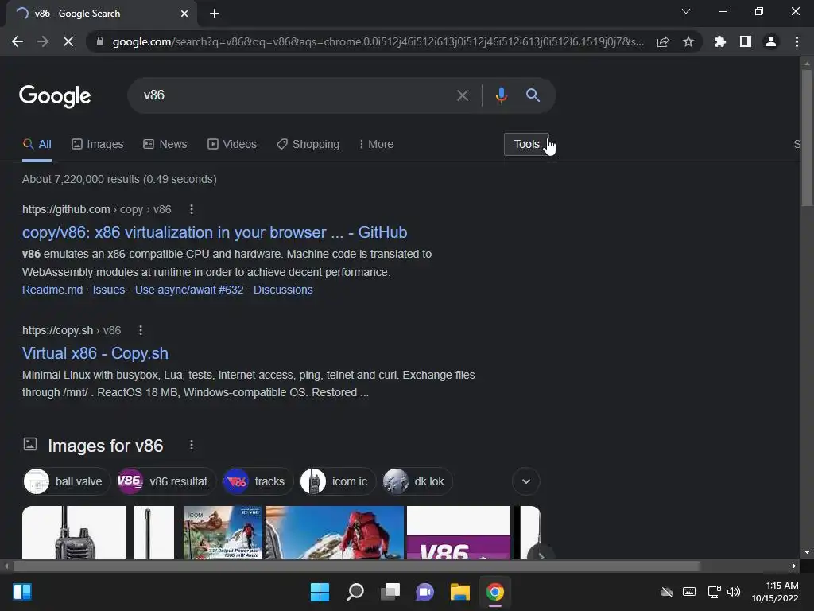
Task: Open the Chrome profile avatar icon
Action: click(x=771, y=41)
